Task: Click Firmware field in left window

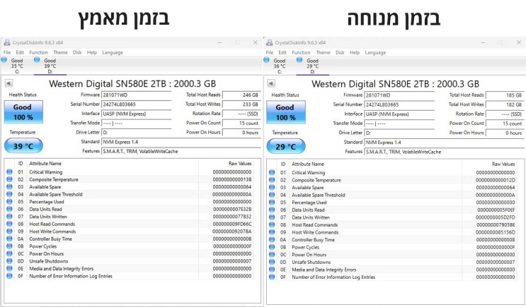Action: 136,95
